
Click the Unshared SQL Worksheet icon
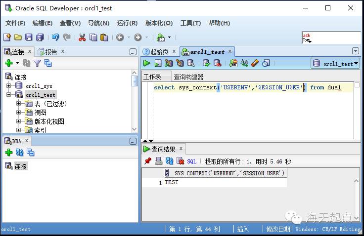click(233, 63)
